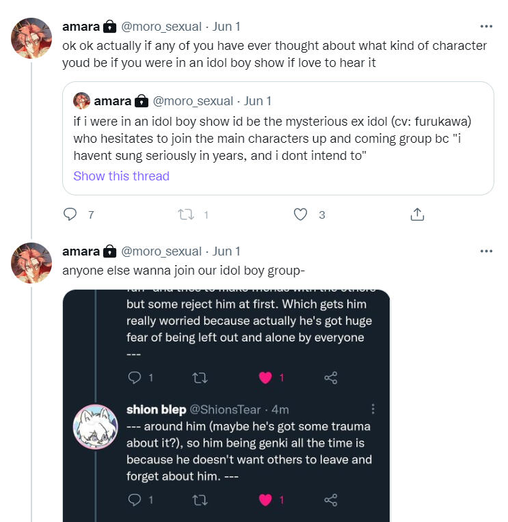Open the three-dot menu on shion blep's tweet
This screenshot has height=522, width=508.
[373, 409]
